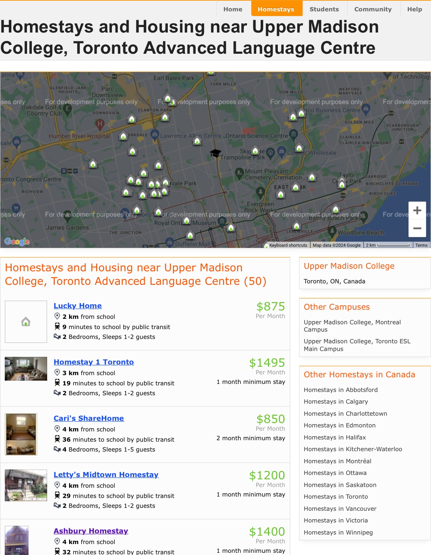Click homestay marker near Leslieville
This screenshot has width=431, height=555.
click(296, 226)
